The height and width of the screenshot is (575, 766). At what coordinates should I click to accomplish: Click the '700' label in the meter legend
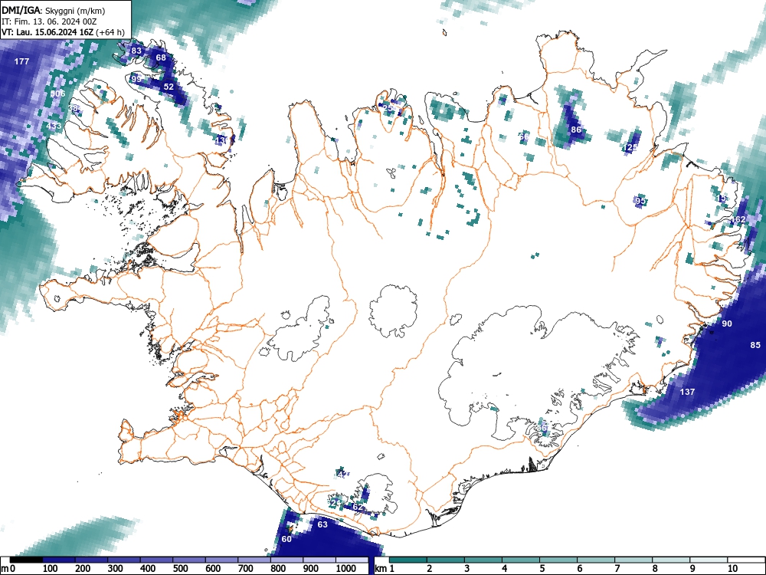[246, 569]
